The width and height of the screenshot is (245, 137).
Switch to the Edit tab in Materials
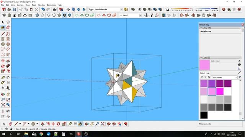tap(208, 73)
